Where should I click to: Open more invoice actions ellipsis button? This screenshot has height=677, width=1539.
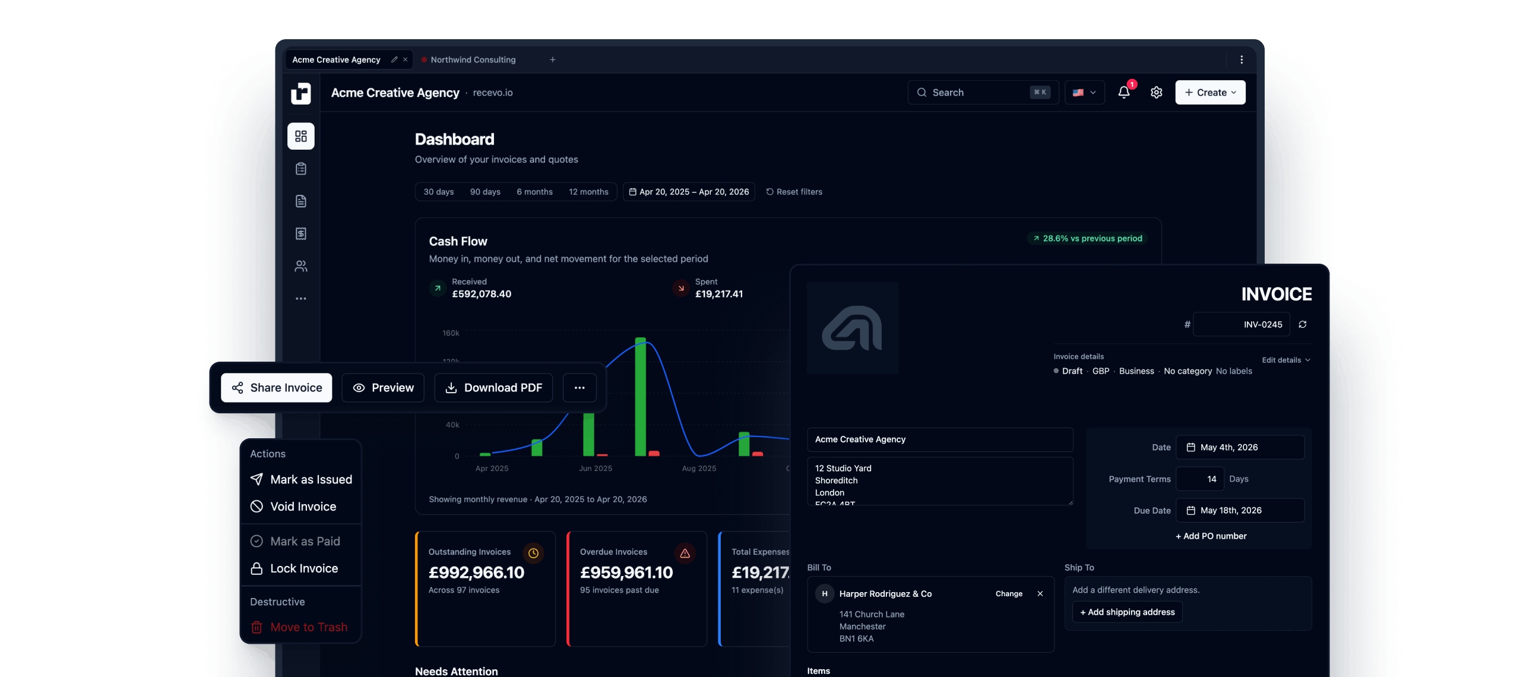[x=579, y=387]
